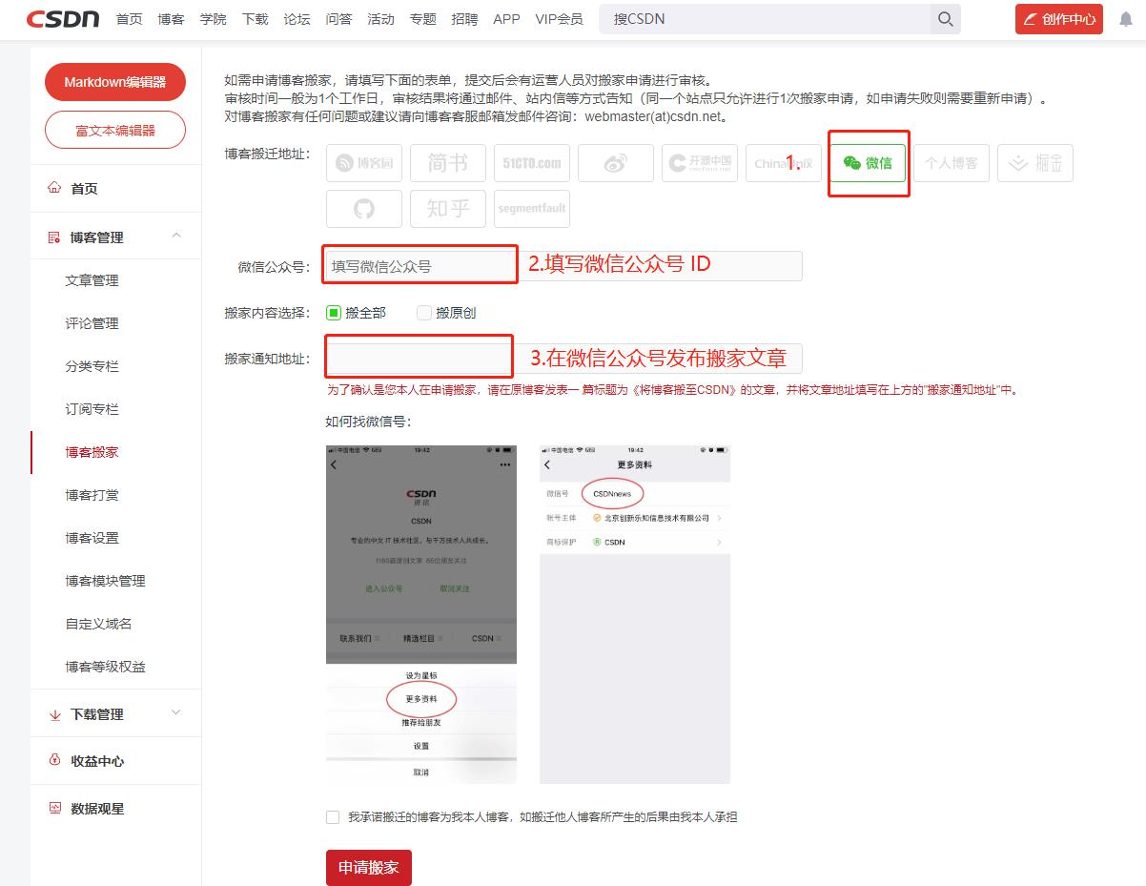Go to 自定义域名 in sidebar
1146x886 pixels.
99,624
